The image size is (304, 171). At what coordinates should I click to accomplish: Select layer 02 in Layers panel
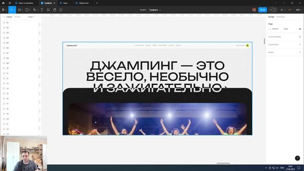pyautogui.click(x=19, y=28)
